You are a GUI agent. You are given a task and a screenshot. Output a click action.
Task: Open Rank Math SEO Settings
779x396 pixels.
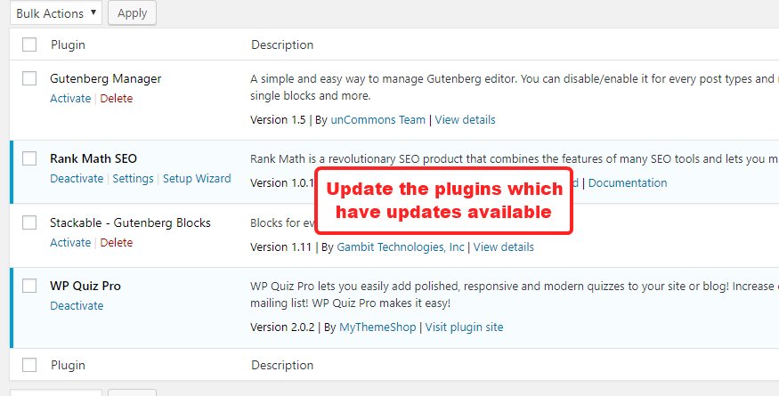click(x=134, y=179)
